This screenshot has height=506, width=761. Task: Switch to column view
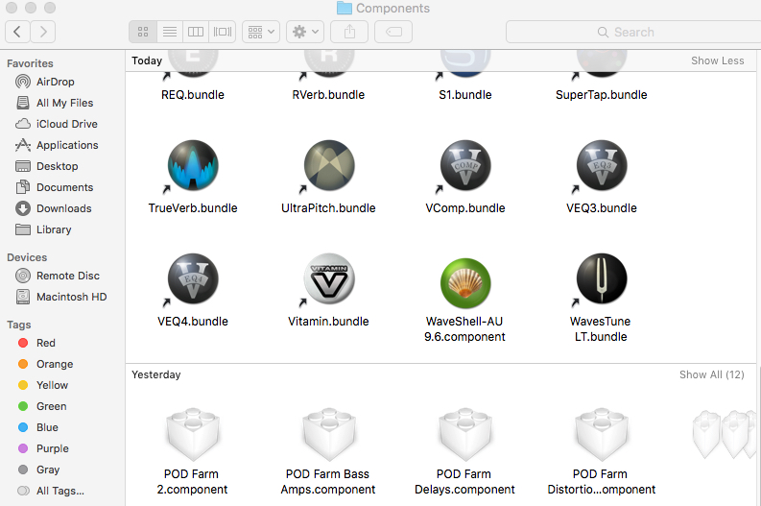pos(196,32)
